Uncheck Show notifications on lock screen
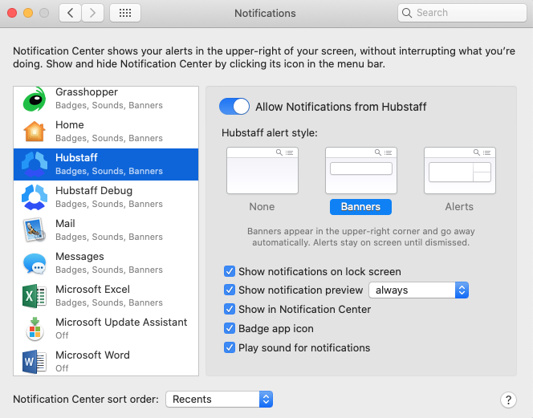Screen dimensions: 533x418 (230, 271)
